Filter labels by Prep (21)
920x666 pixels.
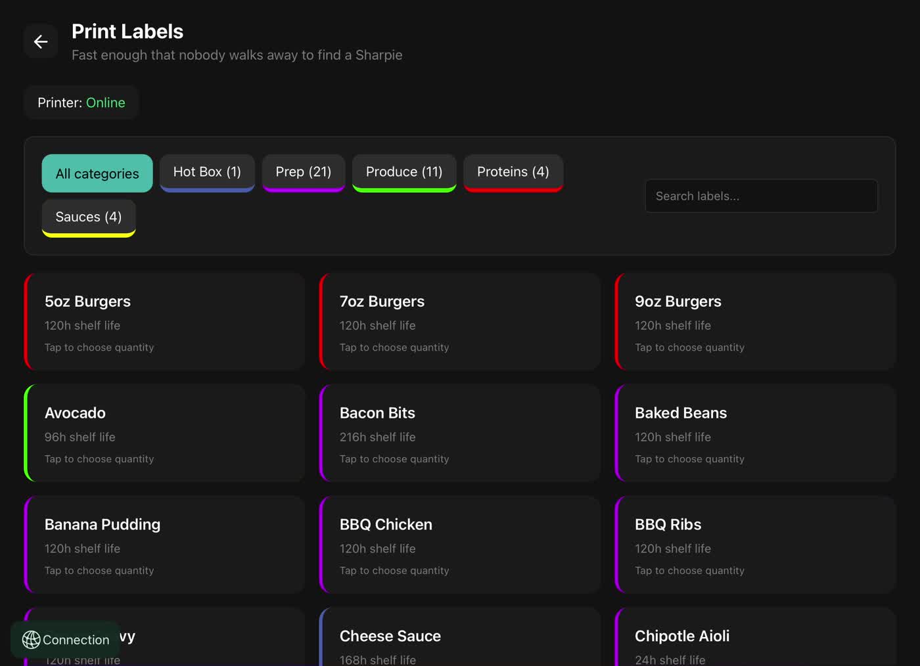point(304,173)
